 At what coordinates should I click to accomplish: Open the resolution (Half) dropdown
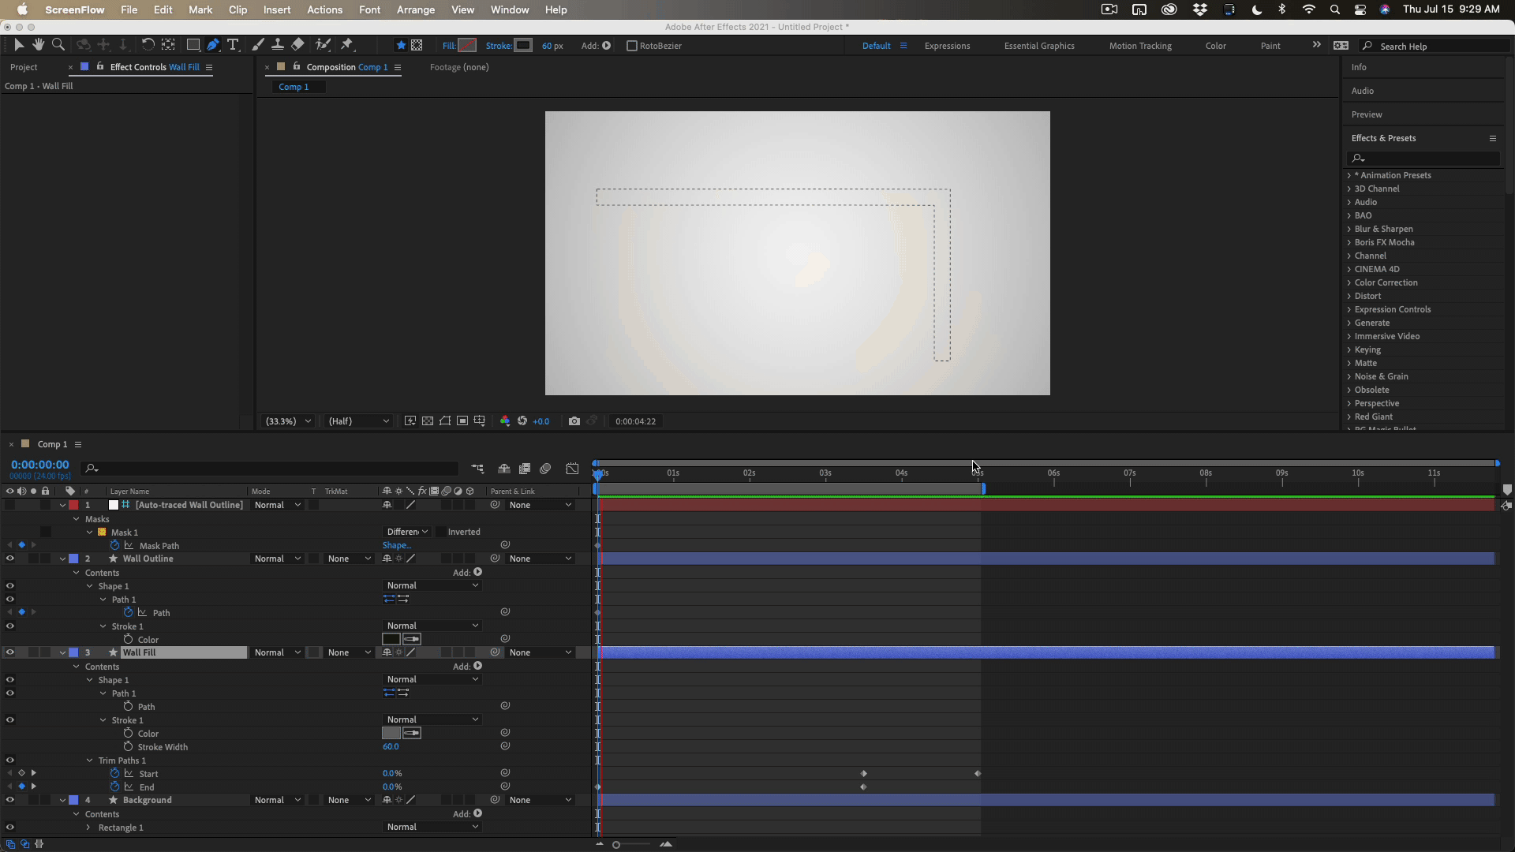tap(358, 421)
